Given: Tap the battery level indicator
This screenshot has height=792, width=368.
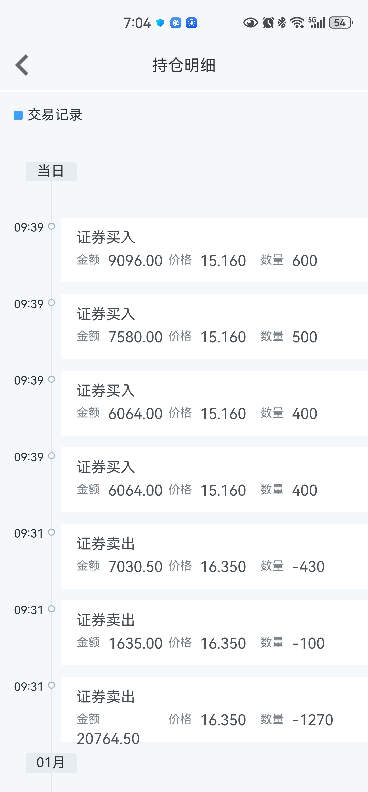Looking at the screenshot, I should point(341,23).
